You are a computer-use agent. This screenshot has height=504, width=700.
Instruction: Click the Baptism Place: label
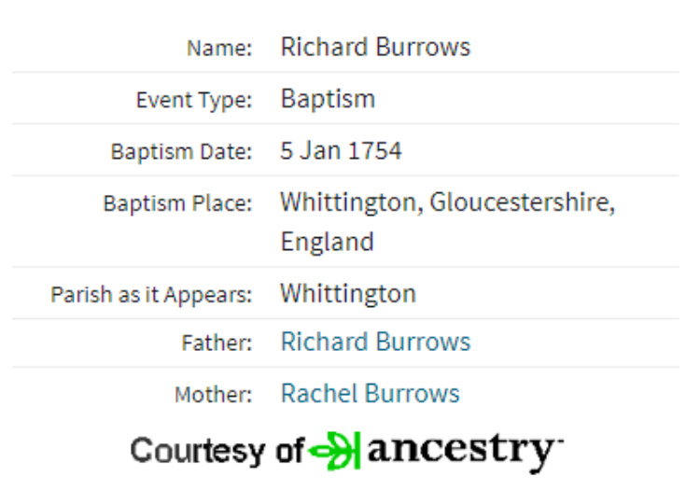point(177,203)
